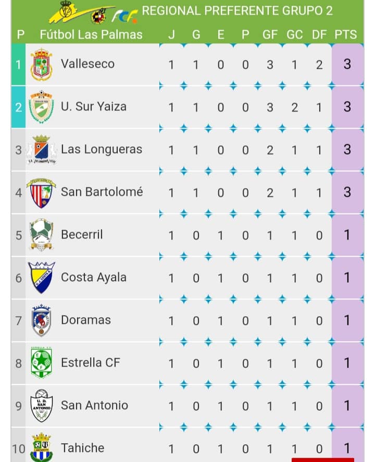
Task: Open the San Antonio team name
Action: click(x=95, y=405)
